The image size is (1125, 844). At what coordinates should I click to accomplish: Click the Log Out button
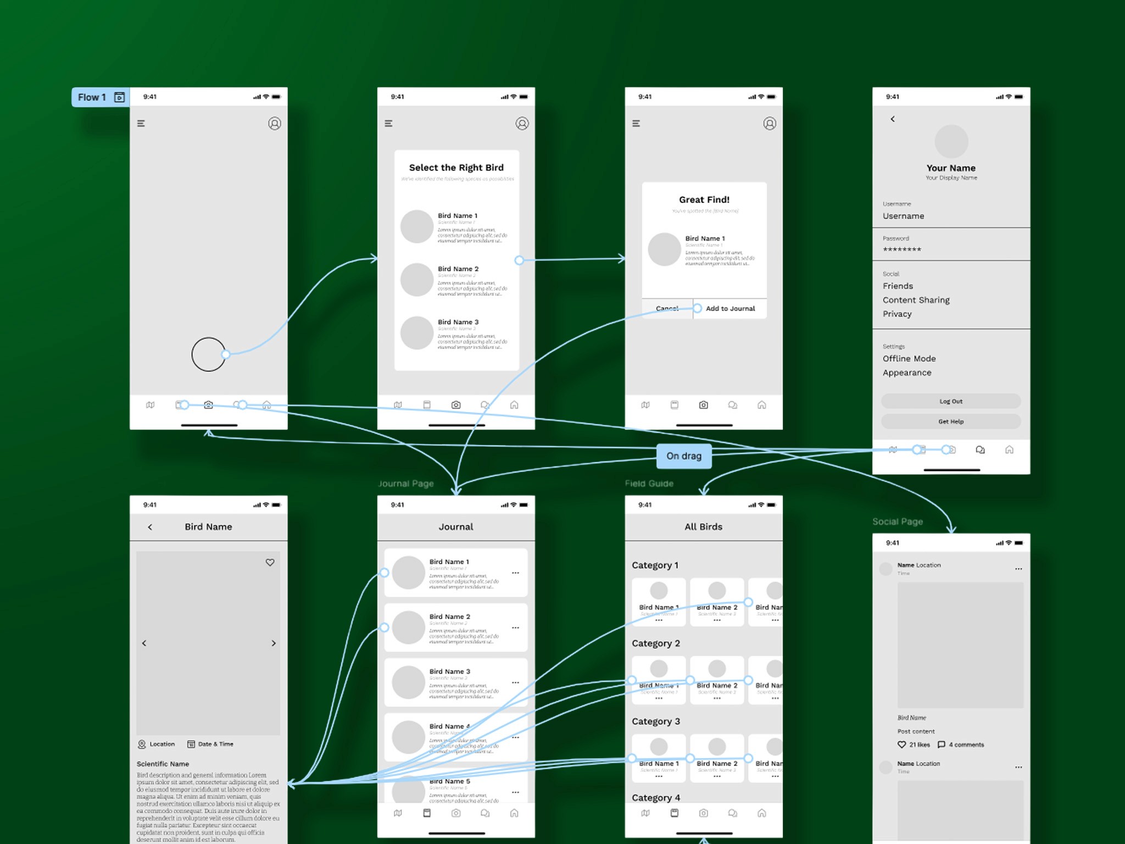click(950, 402)
